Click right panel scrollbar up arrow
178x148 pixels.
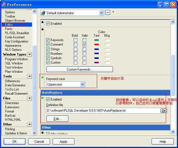(173, 22)
